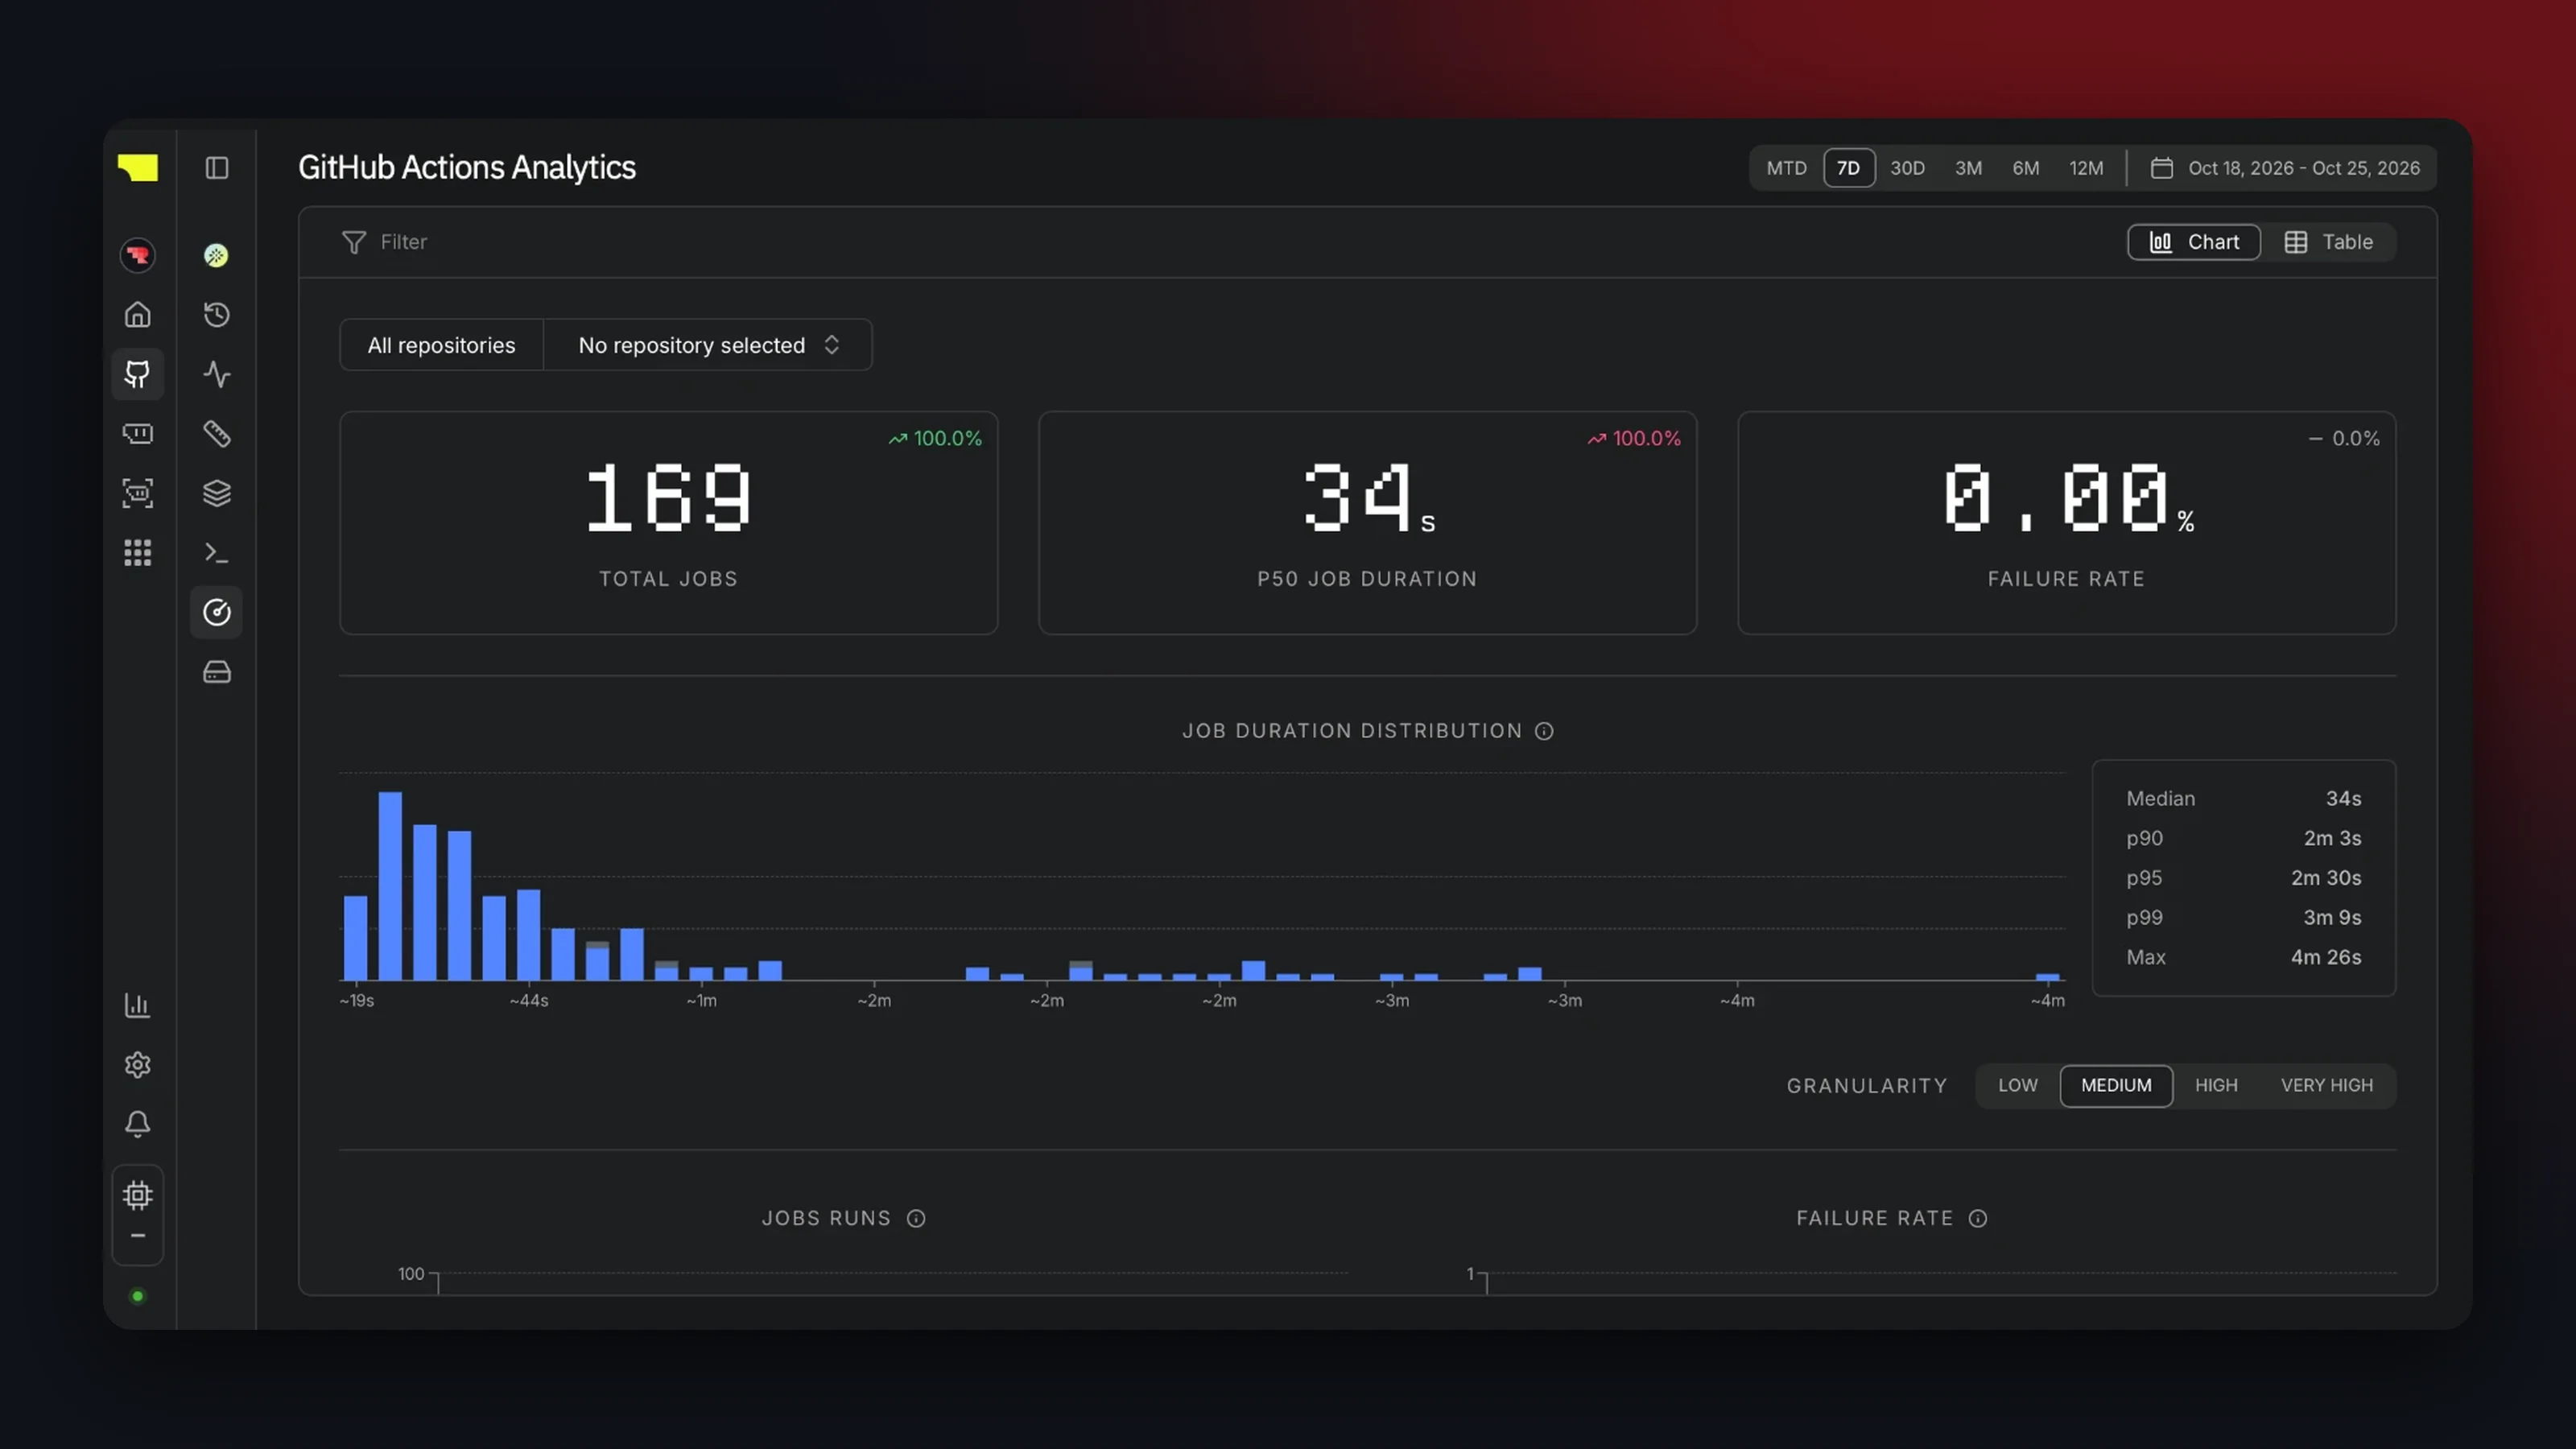
Task: Click the tallest bar in the duration histogram
Action: pos(390,886)
